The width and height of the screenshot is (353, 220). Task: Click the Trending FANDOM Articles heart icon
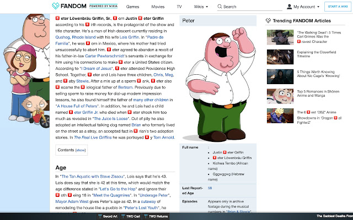268,21
